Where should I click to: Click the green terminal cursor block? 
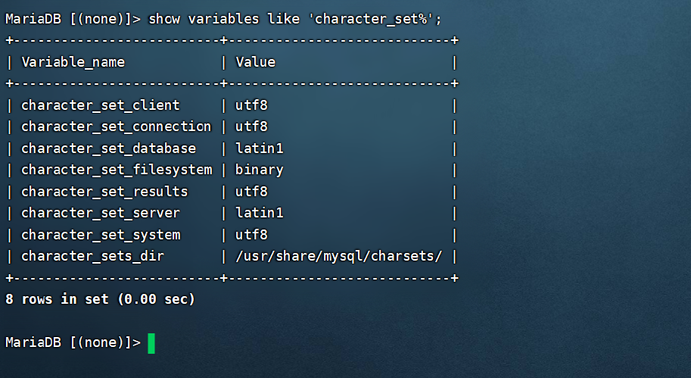[151, 343]
